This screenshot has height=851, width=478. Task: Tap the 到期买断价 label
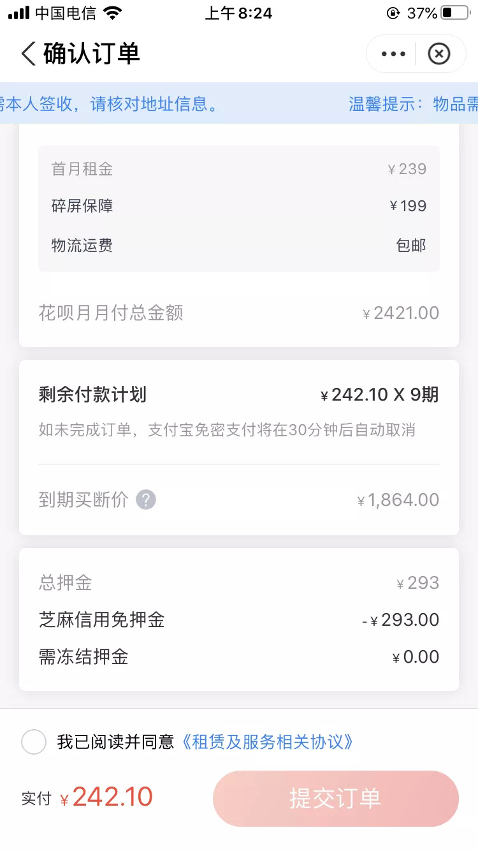pos(83,500)
